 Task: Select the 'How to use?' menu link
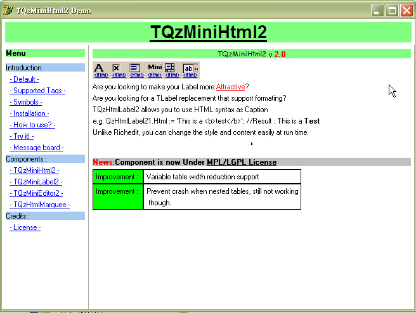32,125
